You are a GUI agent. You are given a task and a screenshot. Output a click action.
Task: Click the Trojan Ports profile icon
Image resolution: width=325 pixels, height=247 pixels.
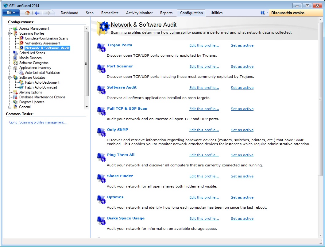[102, 48]
